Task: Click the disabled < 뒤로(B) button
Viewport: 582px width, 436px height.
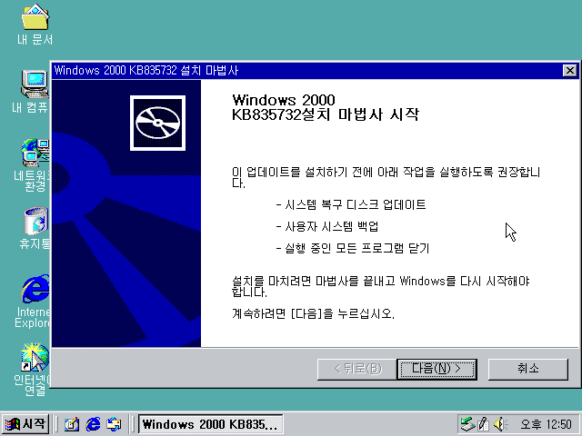Action: tap(357, 369)
